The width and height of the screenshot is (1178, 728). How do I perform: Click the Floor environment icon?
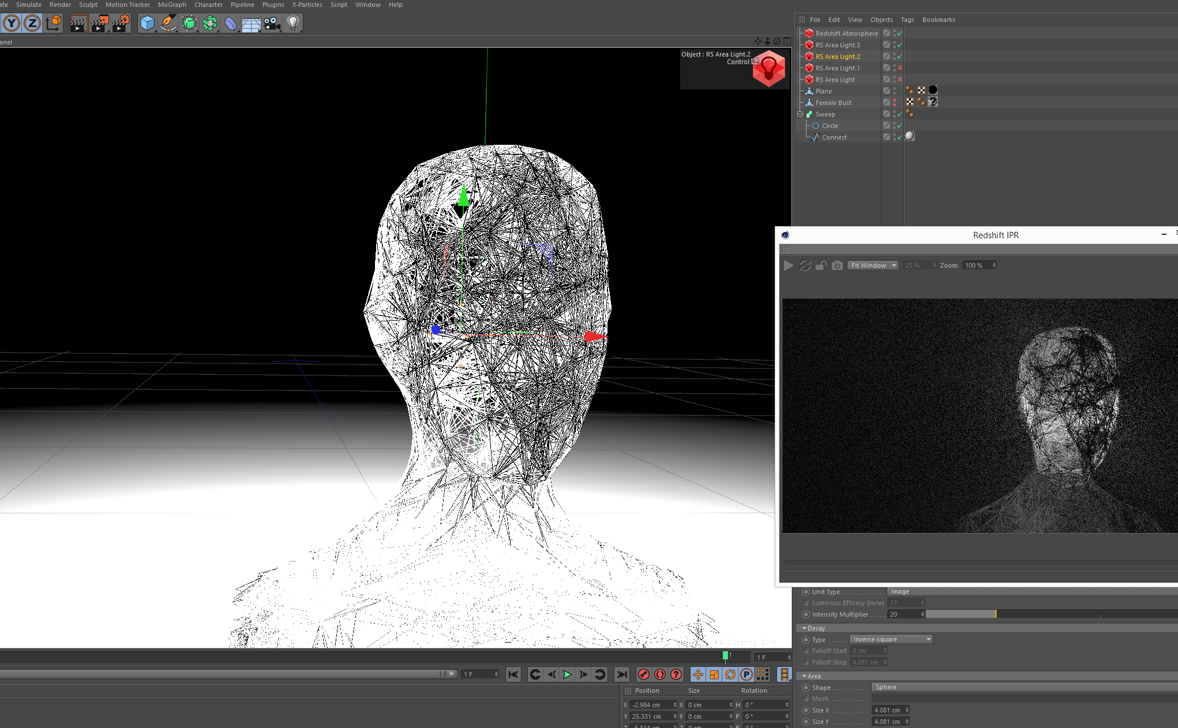[x=252, y=23]
